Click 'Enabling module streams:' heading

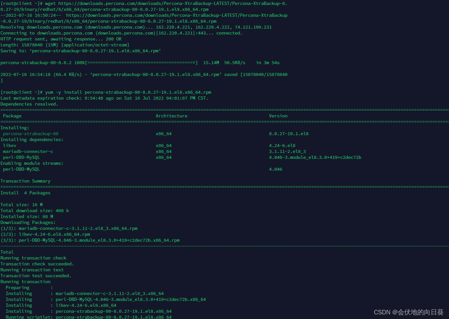pos(32,163)
